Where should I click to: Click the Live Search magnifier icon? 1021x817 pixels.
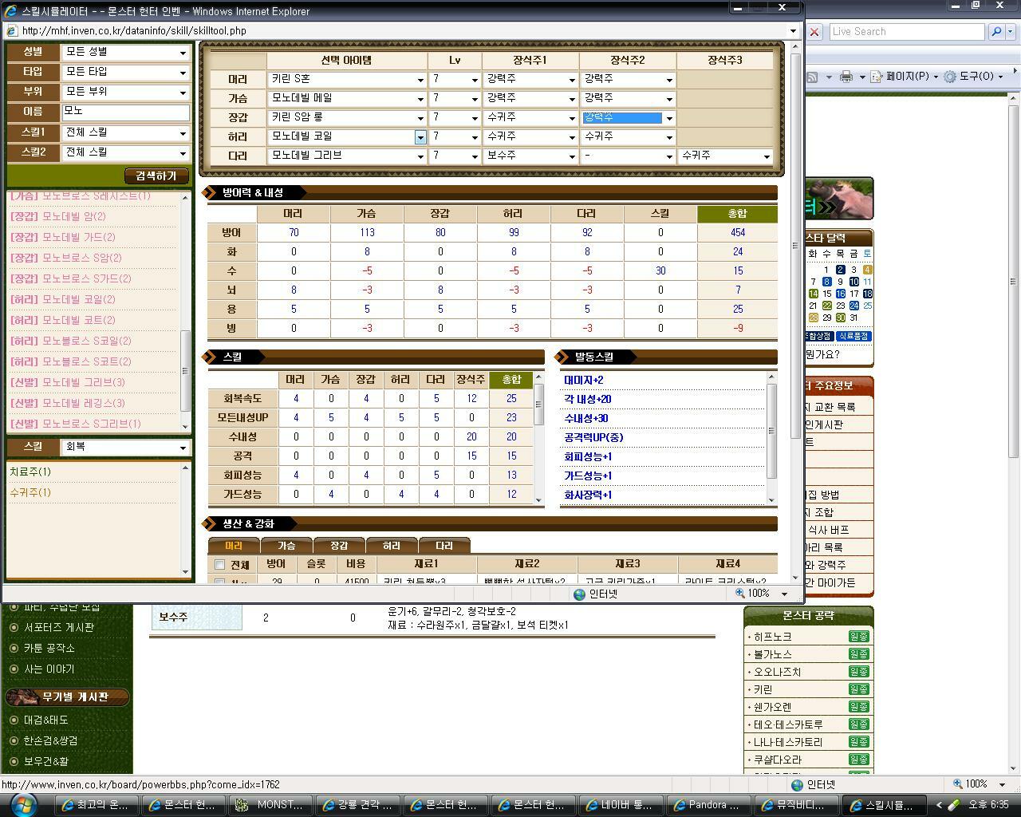(x=995, y=31)
